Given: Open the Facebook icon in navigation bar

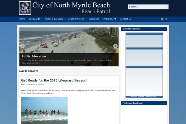Looking at the screenshot, I should (166, 19).
